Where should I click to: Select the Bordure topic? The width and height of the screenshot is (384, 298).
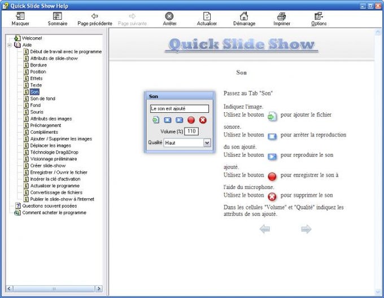pos(38,65)
